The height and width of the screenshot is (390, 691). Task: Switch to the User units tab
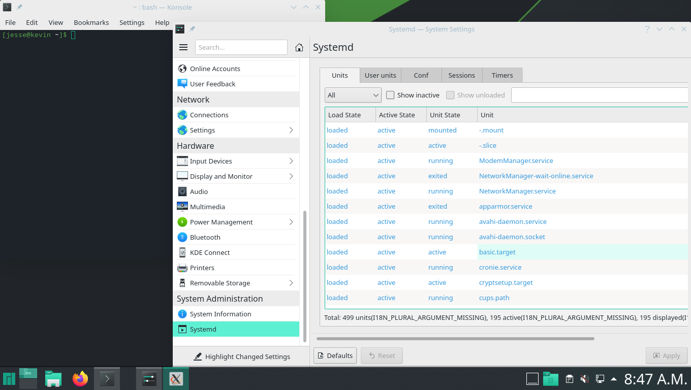click(x=381, y=75)
